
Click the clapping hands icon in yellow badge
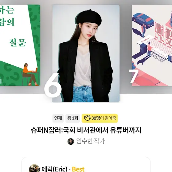tap(87, 118)
